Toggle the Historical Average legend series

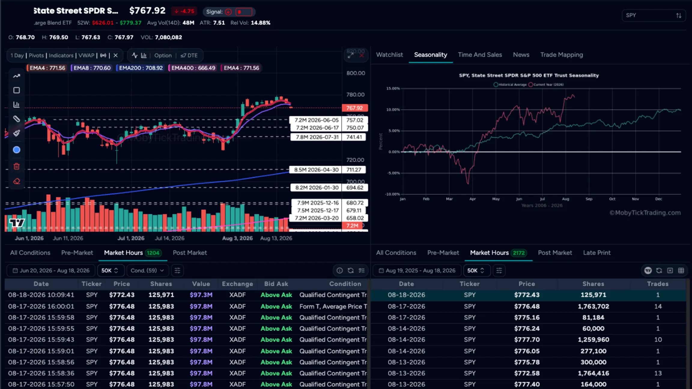pyautogui.click(x=510, y=85)
